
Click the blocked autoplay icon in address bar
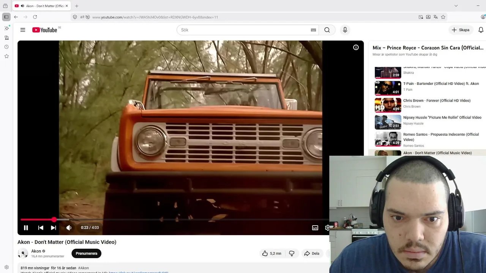point(88,17)
